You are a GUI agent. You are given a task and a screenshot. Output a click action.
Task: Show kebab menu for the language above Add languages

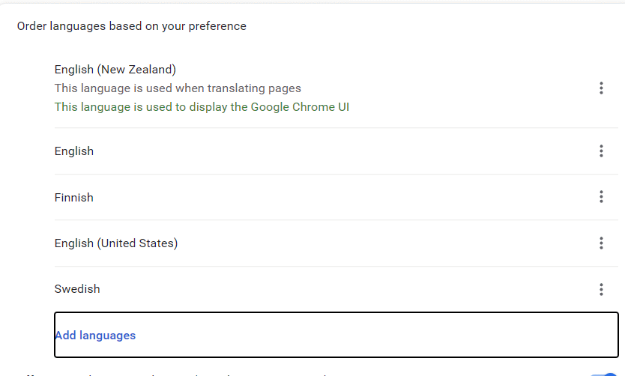(601, 289)
